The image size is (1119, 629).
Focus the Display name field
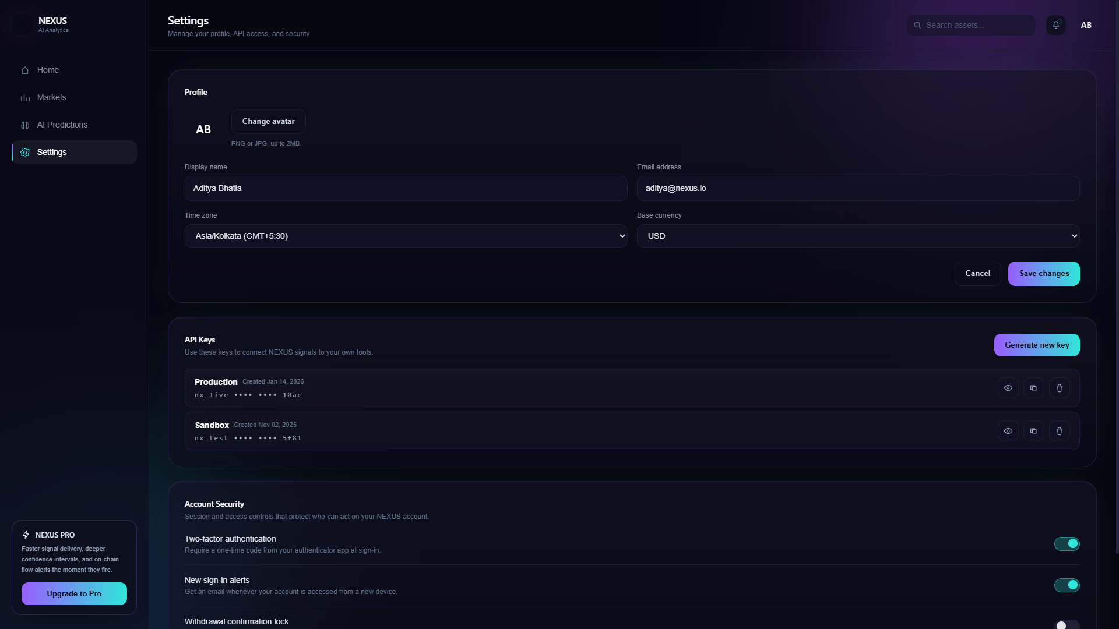(x=406, y=189)
